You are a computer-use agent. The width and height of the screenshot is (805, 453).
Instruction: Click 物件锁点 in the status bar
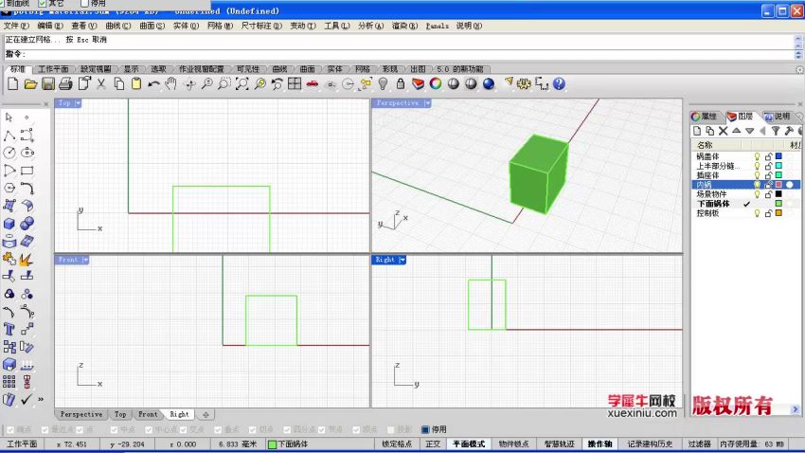514,444
